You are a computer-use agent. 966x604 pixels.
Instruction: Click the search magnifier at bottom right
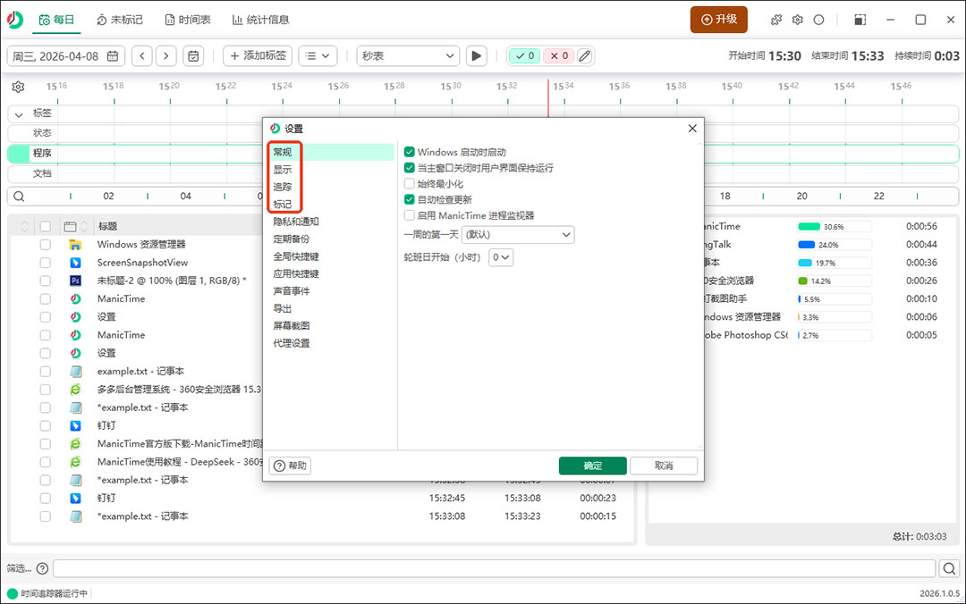point(949,568)
